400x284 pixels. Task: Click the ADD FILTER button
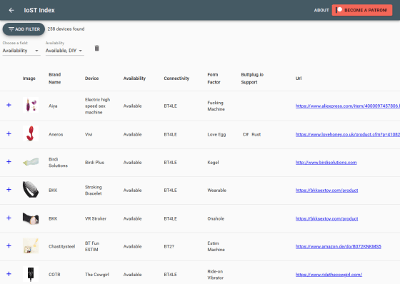[24, 29]
